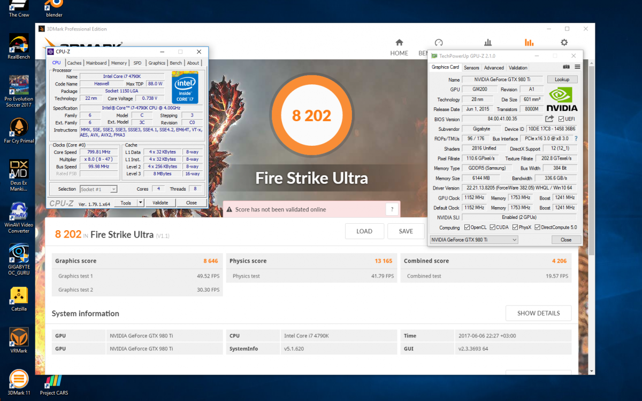The image size is (642, 401).
Task: Open Catzilla desktop icon
Action: (x=19, y=298)
